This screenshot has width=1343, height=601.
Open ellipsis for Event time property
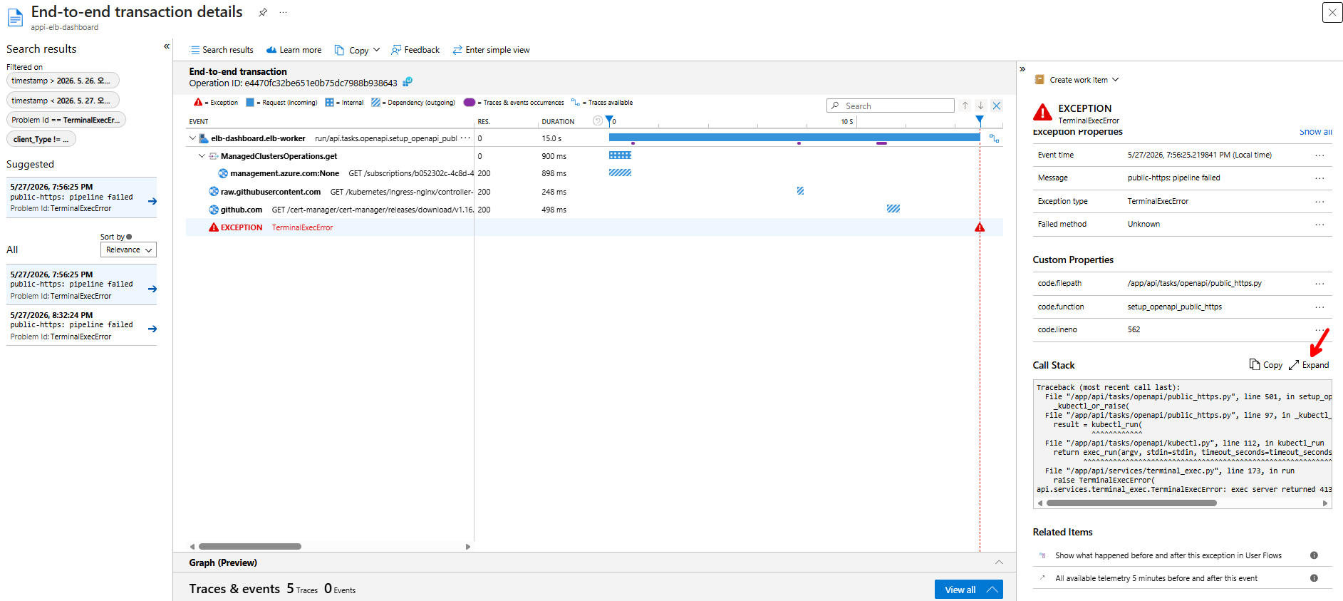click(1320, 155)
